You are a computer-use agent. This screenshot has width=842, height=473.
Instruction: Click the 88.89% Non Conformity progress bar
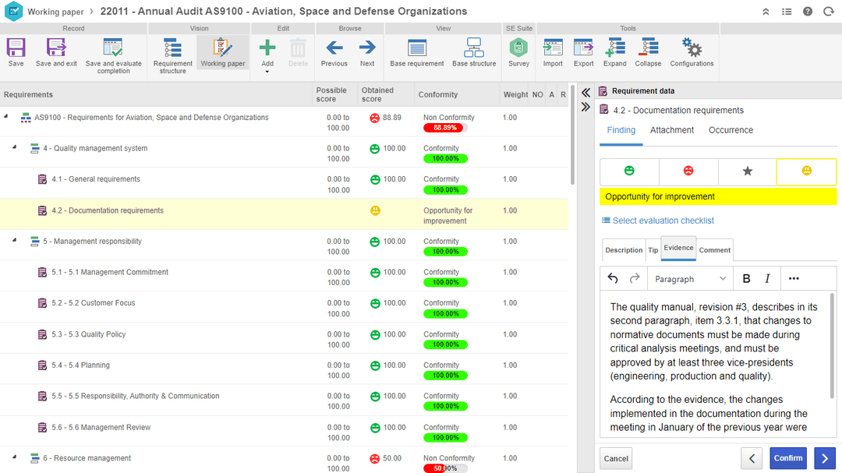click(445, 128)
